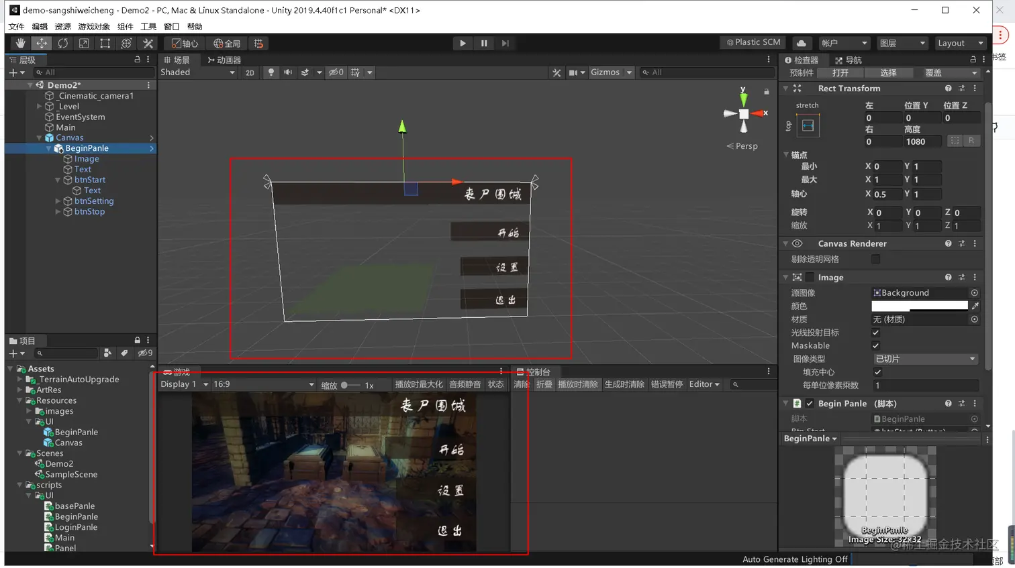The image size is (1015, 568).
Task: Switch to the 动画器 Animator tab
Action: click(x=224, y=60)
